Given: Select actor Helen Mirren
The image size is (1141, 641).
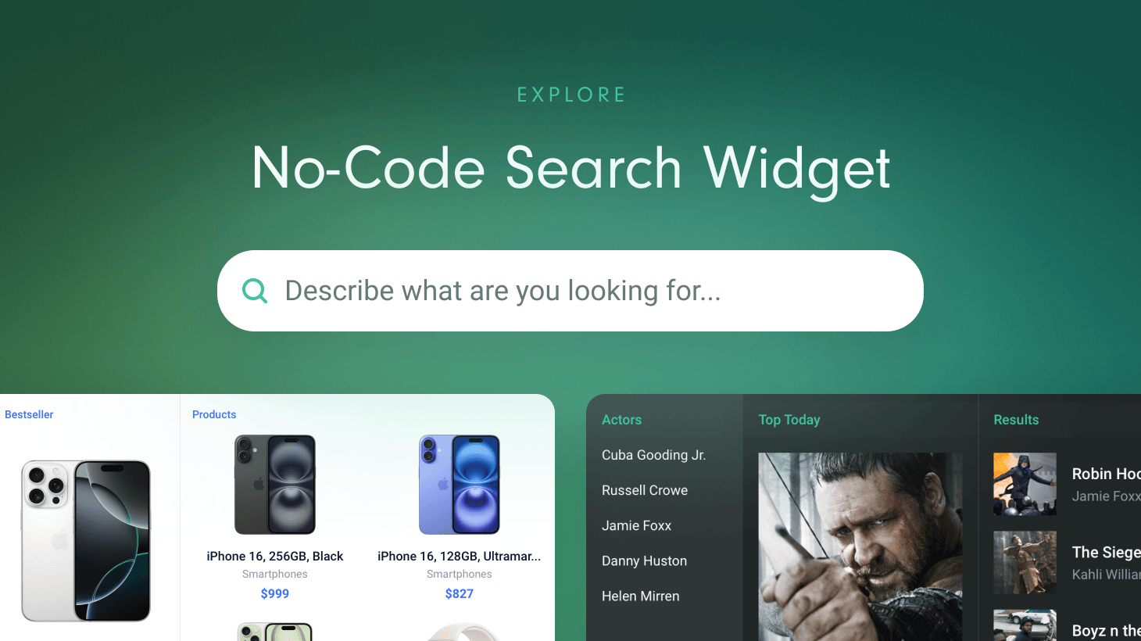Looking at the screenshot, I should coord(640,596).
